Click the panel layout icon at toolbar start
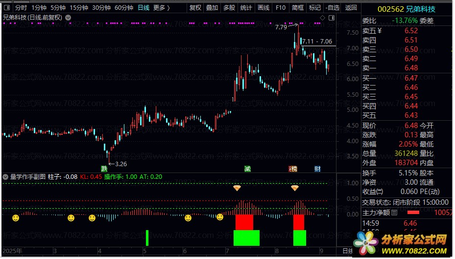The width and height of the screenshot is (455, 259). click(7, 8)
